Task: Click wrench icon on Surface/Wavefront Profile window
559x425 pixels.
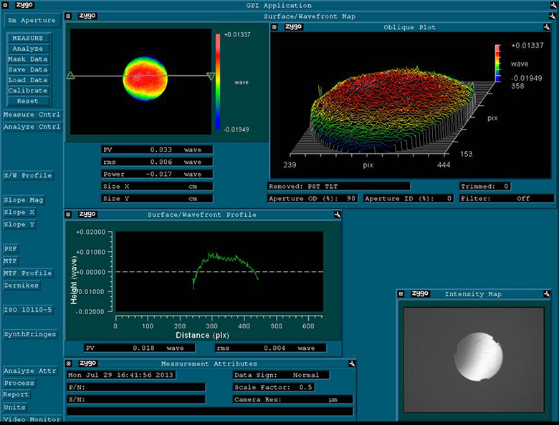Action: pos(336,214)
